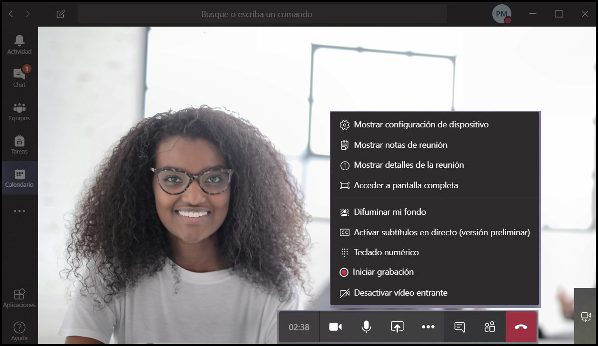Screen dimensions: 598x346
Task: Open Aplicaciones in the sidebar
Action: 19,298
